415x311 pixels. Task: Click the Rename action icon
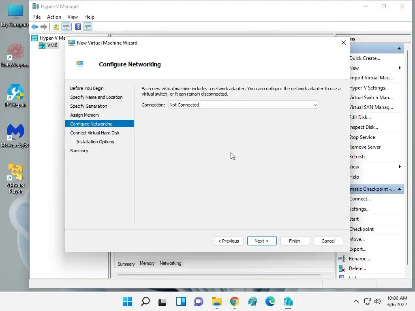(x=342, y=259)
